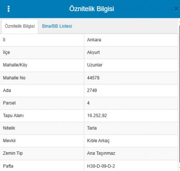Click the Mahalle No label
The image size is (180, 171).
(14, 78)
